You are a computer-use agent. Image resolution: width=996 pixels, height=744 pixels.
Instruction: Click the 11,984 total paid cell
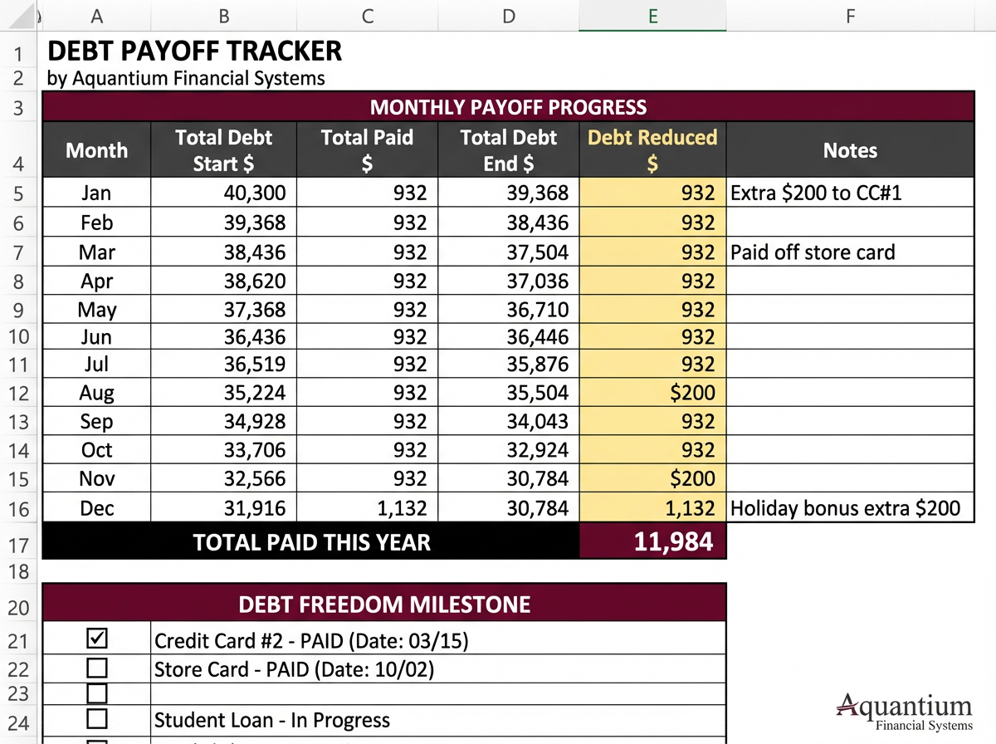pyautogui.click(x=652, y=541)
